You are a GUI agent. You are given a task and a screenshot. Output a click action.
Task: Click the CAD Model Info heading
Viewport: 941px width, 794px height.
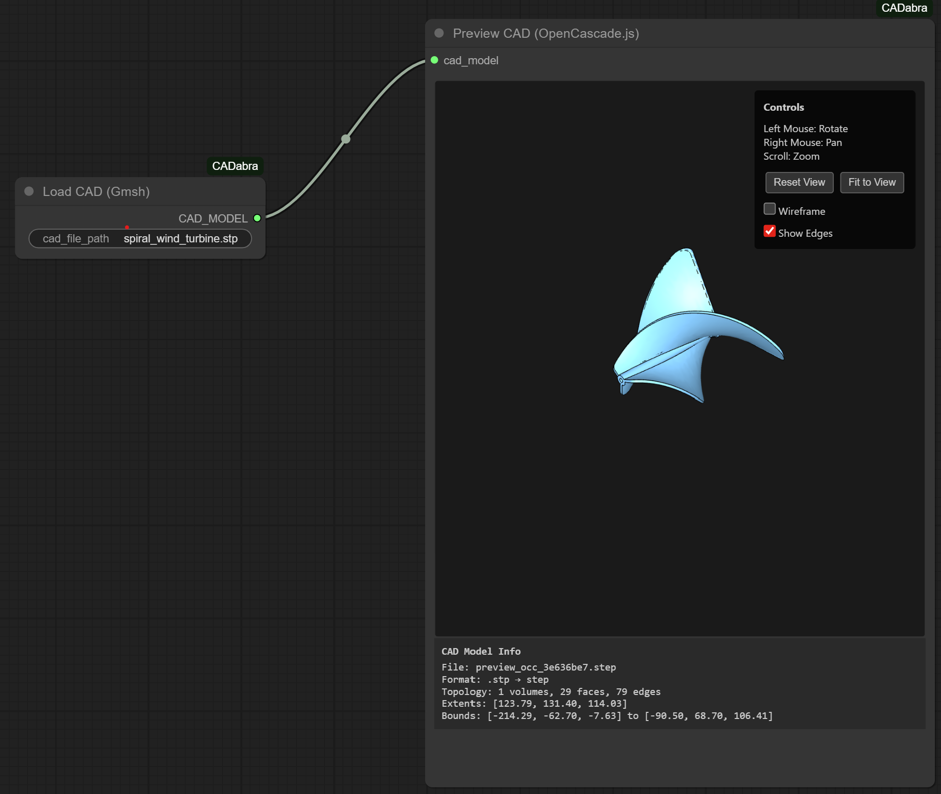pyautogui.click(x=481, y=651)
